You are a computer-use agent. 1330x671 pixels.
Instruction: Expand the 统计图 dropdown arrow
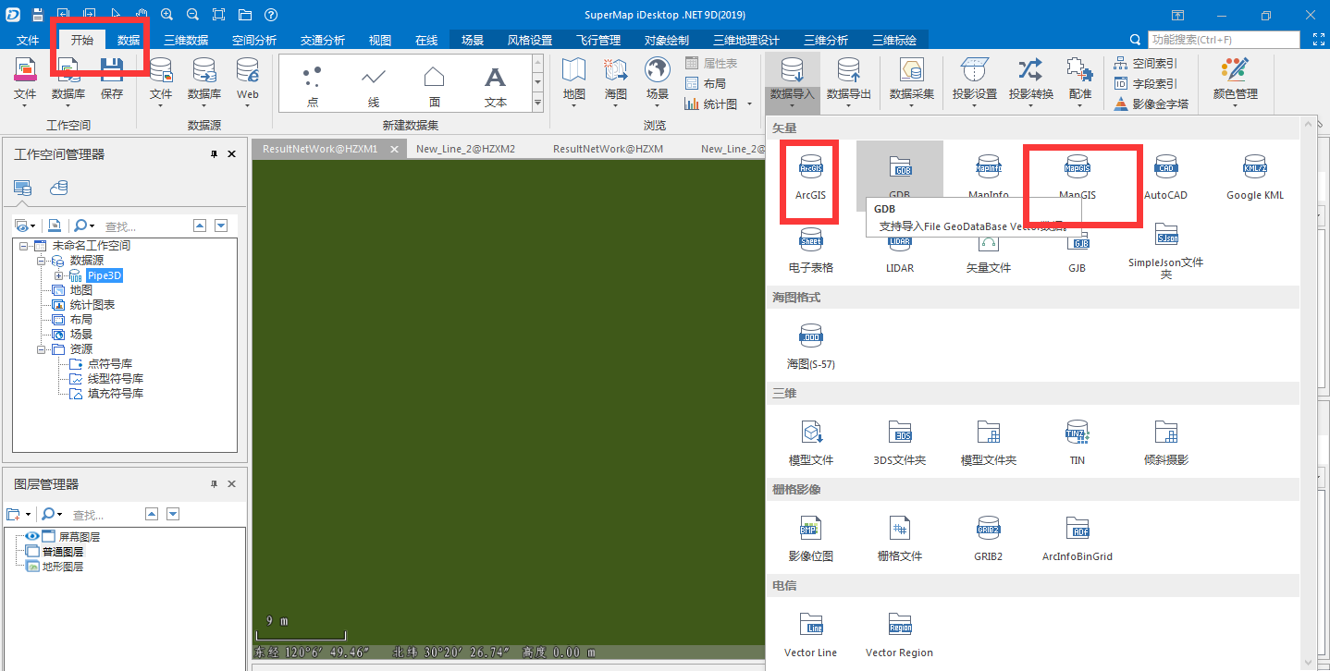click(749, 104)
